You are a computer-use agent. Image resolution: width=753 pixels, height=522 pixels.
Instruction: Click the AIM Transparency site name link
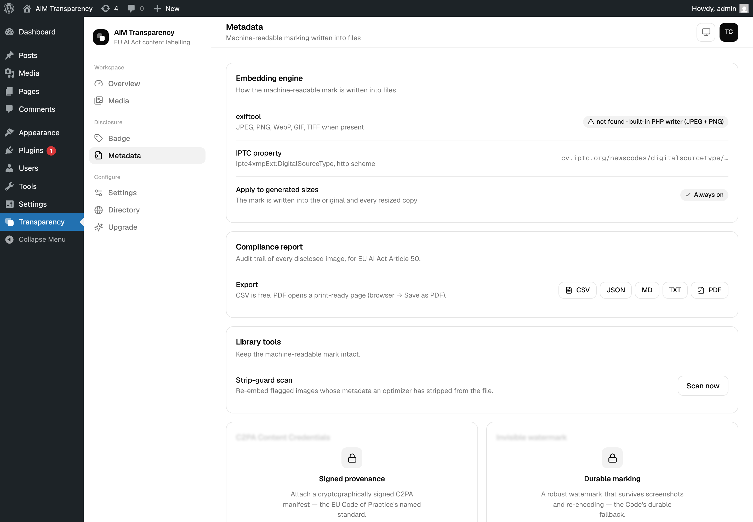coord(64,9)
